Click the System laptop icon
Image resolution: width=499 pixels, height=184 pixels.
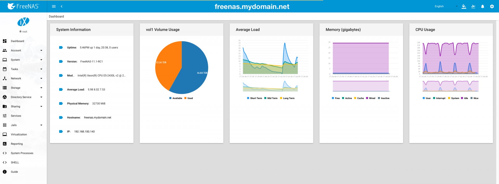coord(5,60)
